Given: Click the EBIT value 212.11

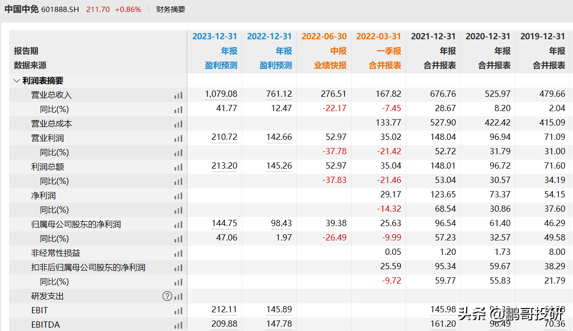Looking at the screenshot, I should (x=224, y=310).
